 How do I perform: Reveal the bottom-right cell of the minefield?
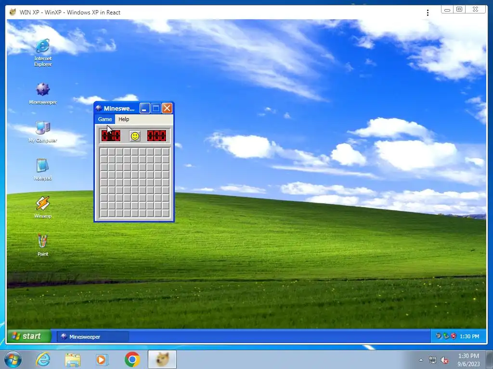pyautogui.click(x=166, y=213)
